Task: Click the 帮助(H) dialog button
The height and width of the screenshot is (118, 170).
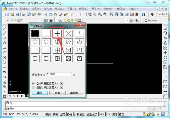Action: point(75,93)
